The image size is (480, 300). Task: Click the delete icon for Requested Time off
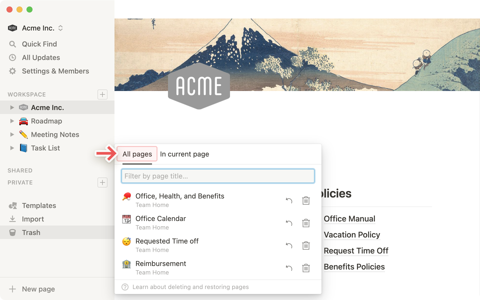point(305,245)
